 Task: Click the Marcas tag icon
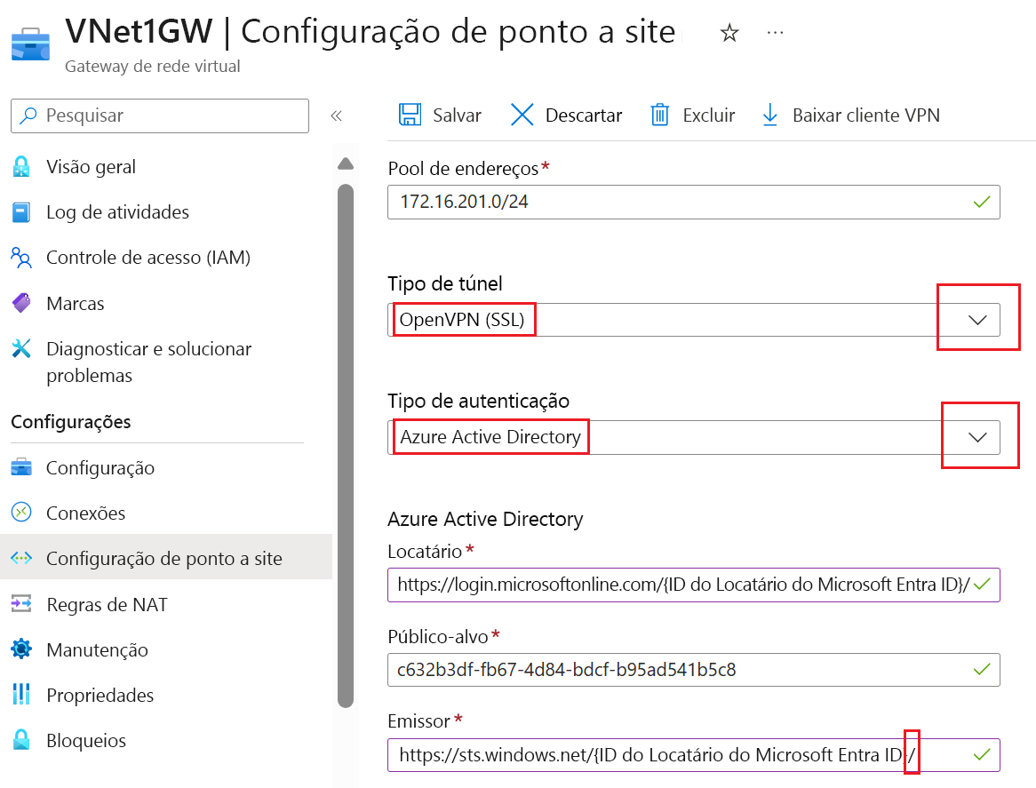coord(21,303)
